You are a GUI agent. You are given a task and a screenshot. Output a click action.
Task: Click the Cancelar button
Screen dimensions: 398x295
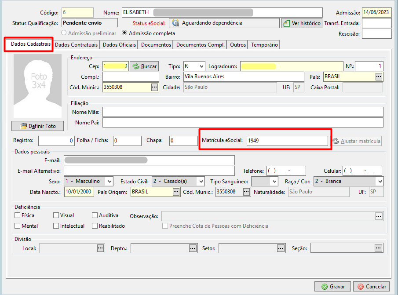coord(371,287)
